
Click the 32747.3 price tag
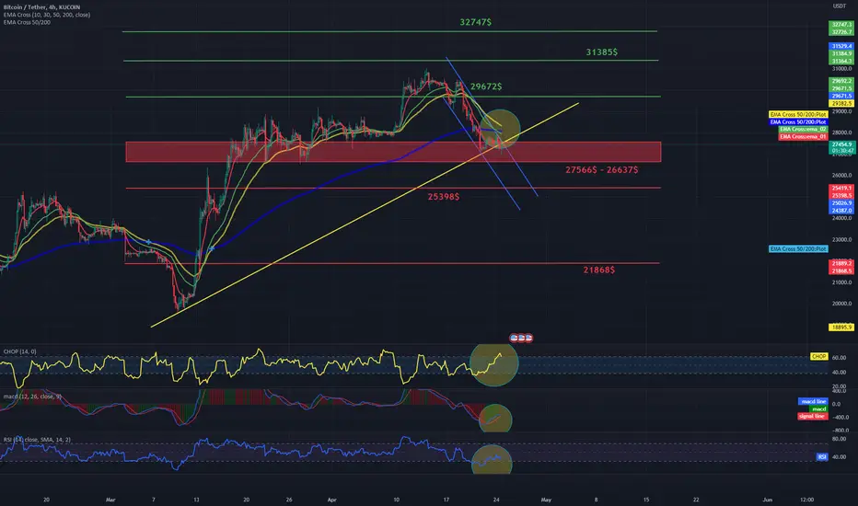point(841,25)
